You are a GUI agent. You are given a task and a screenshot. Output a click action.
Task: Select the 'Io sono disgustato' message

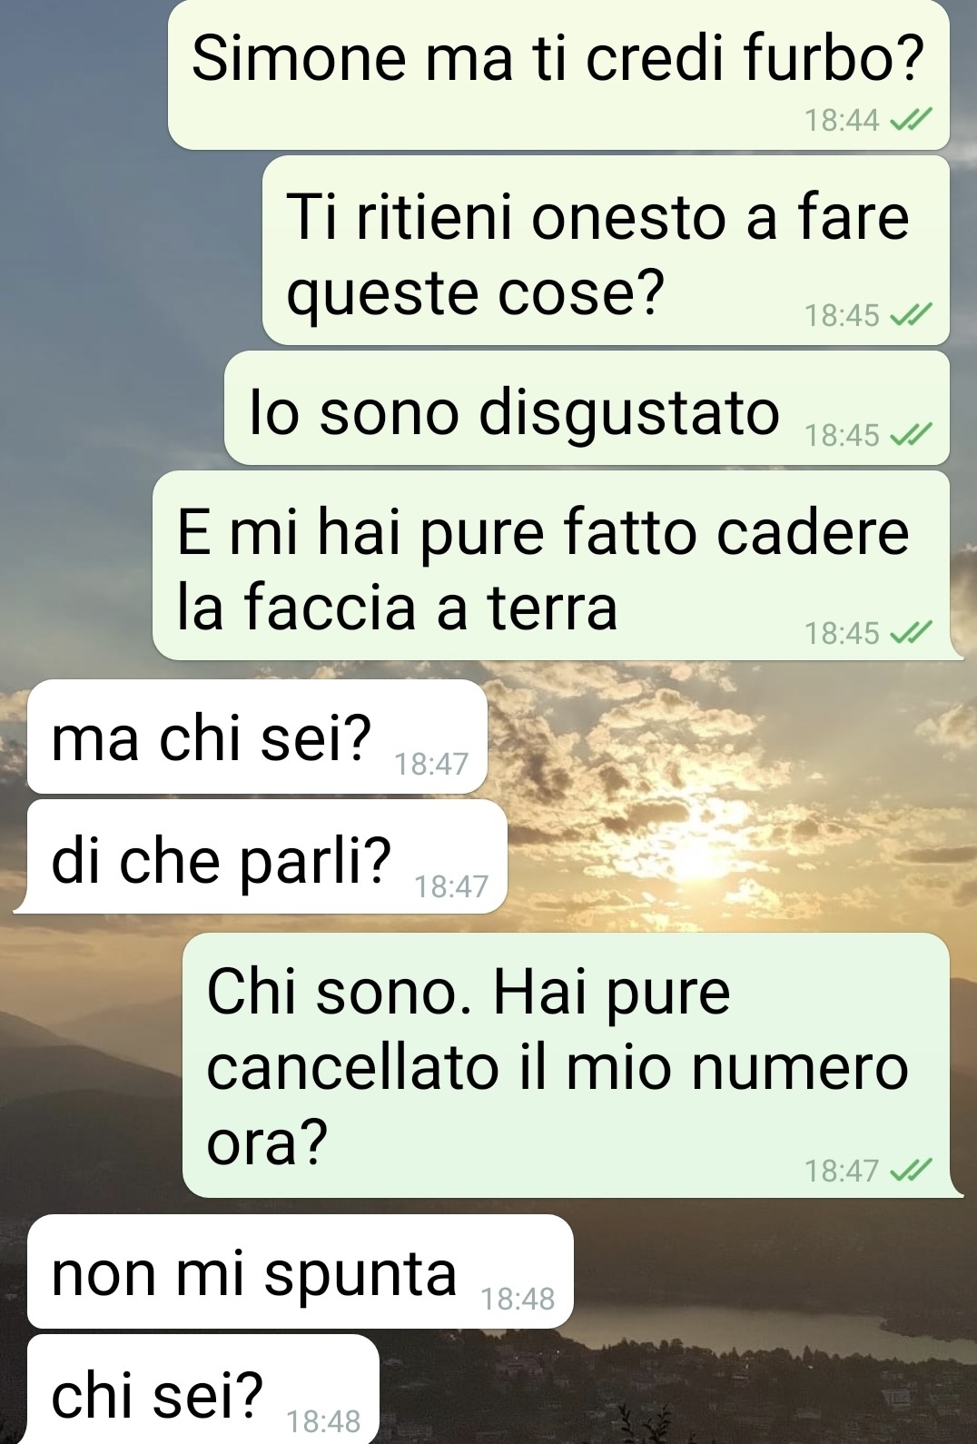(587, 409)
